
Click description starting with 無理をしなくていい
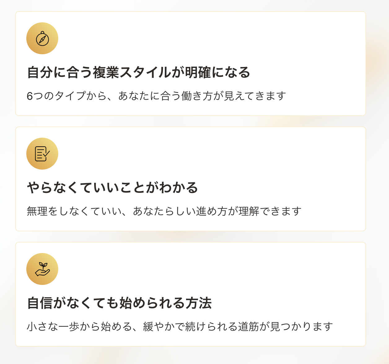pyautogui.click(x=164, y=211)
